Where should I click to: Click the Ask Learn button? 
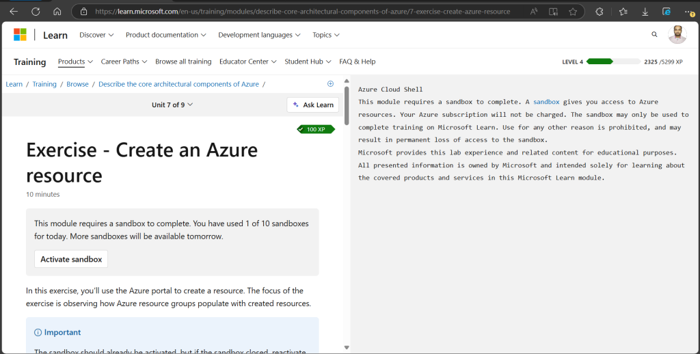tap(313, 105)
